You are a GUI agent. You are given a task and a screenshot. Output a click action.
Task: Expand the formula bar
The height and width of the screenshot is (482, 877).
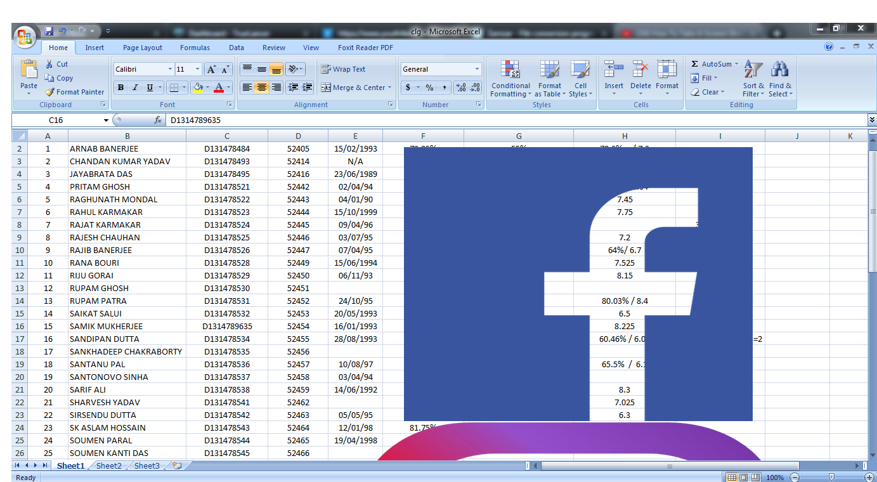coord(872,120)
